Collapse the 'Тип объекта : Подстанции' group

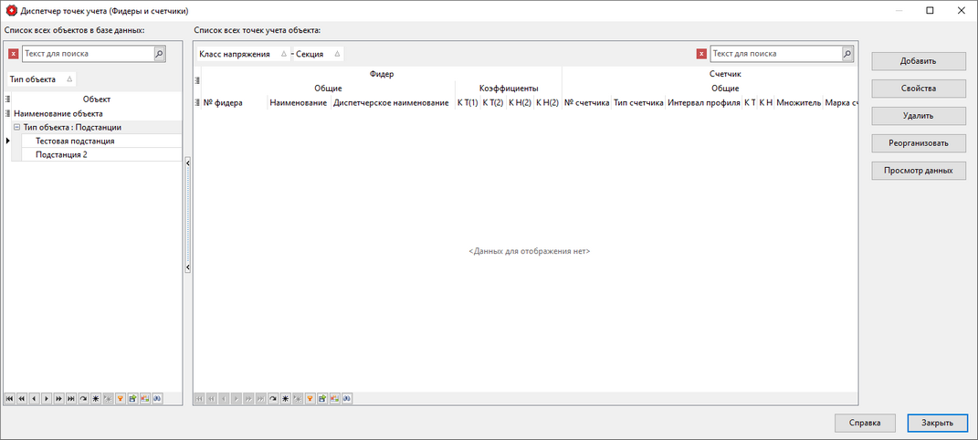pyautogui.click(x=17, y=127)
